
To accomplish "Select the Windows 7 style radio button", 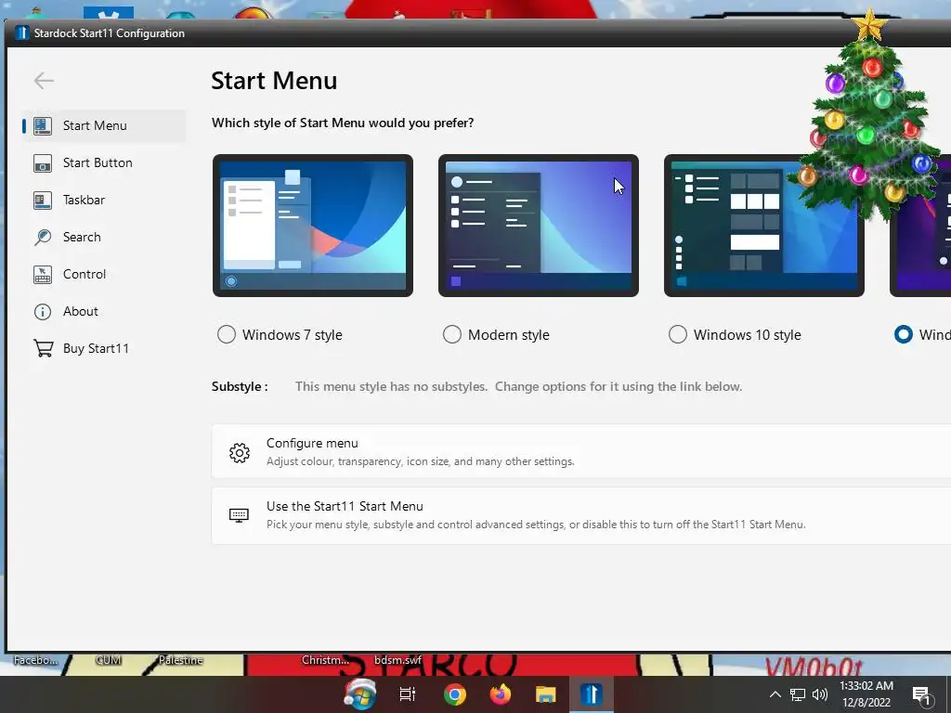I will [227, 334].
